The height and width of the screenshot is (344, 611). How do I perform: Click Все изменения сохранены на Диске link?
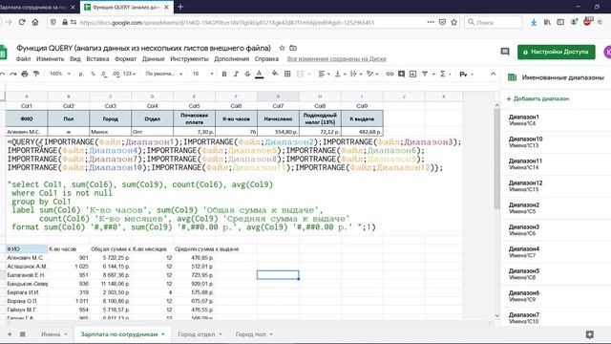coord(337,59)
